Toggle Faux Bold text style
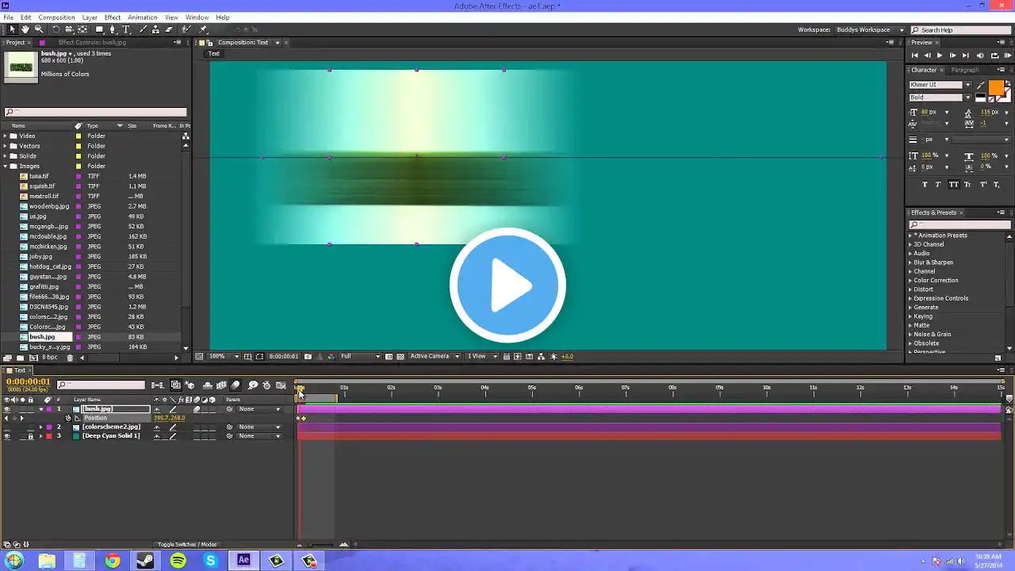The height and width of the screenshot is (571, 1015). point(925,184)
